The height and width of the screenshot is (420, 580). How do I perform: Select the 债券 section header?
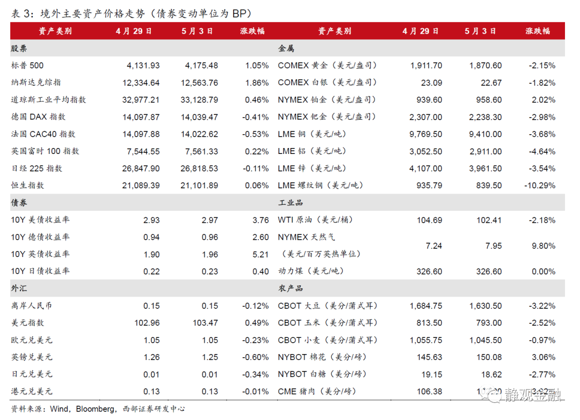(19, 203)
